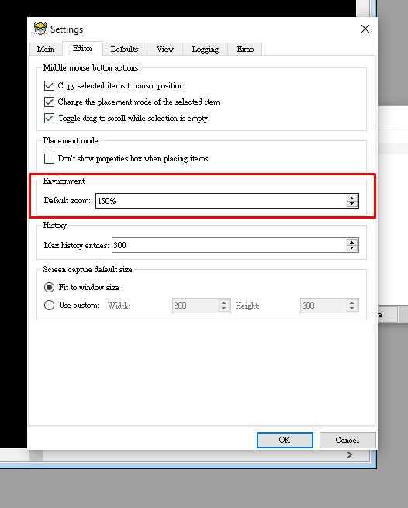
Task: Decrease Default zoom with down arrow
Action: point(352,204)
